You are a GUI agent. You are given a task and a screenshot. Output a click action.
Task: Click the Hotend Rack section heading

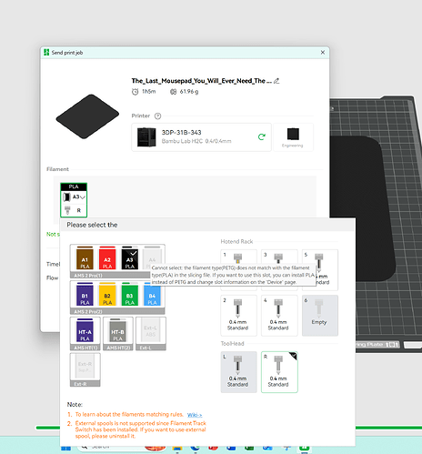tap(236, 241)
